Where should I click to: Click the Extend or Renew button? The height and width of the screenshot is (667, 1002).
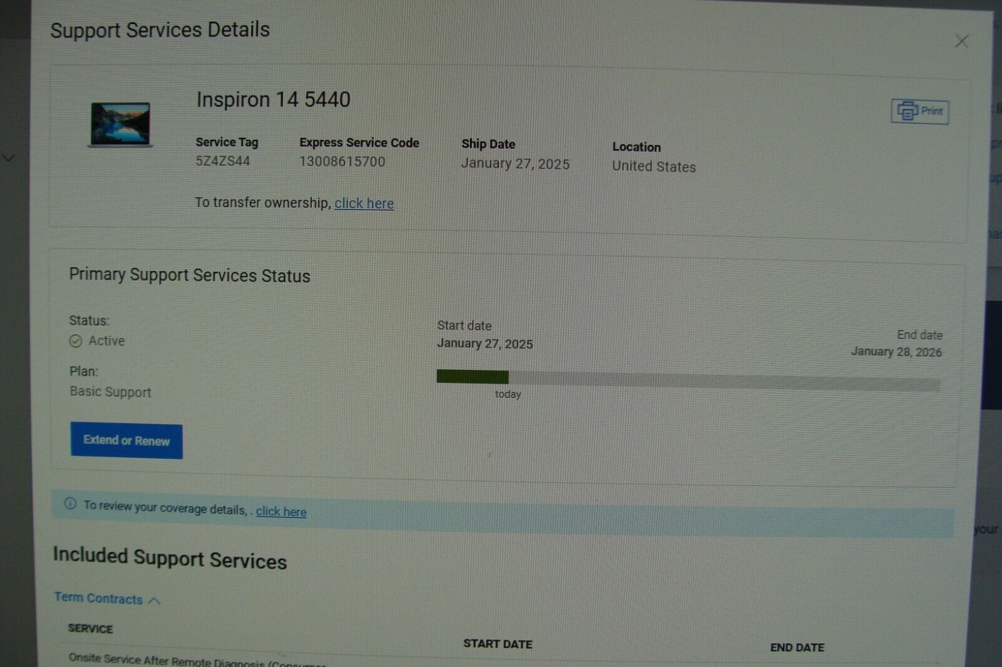[126, 441]
